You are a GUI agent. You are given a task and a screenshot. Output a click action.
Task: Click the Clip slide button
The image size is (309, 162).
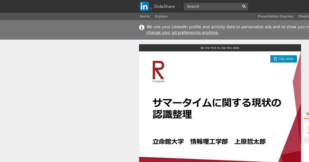tap(284, 59)
